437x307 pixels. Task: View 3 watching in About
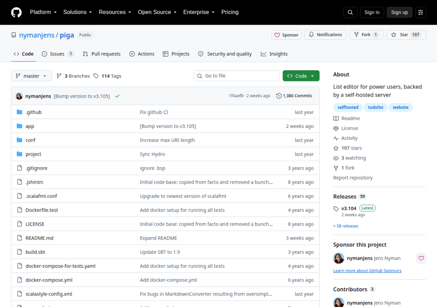350,158
